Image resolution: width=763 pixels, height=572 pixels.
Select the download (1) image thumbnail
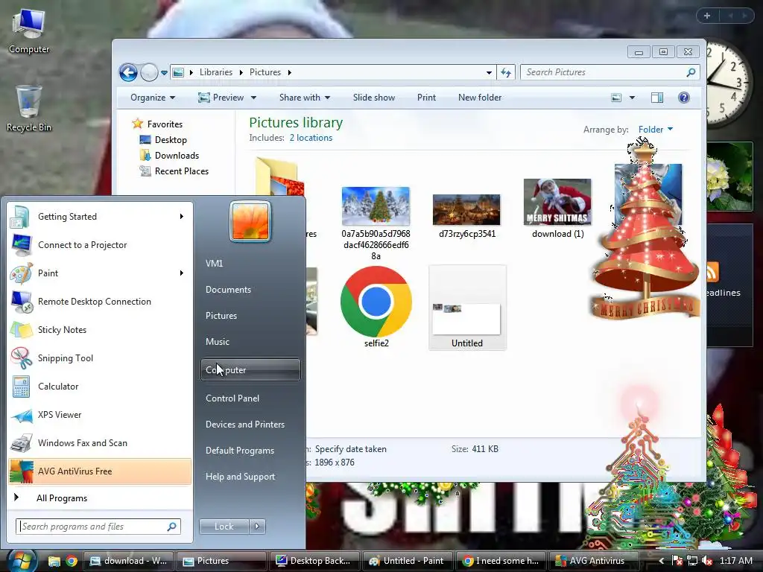557,202
